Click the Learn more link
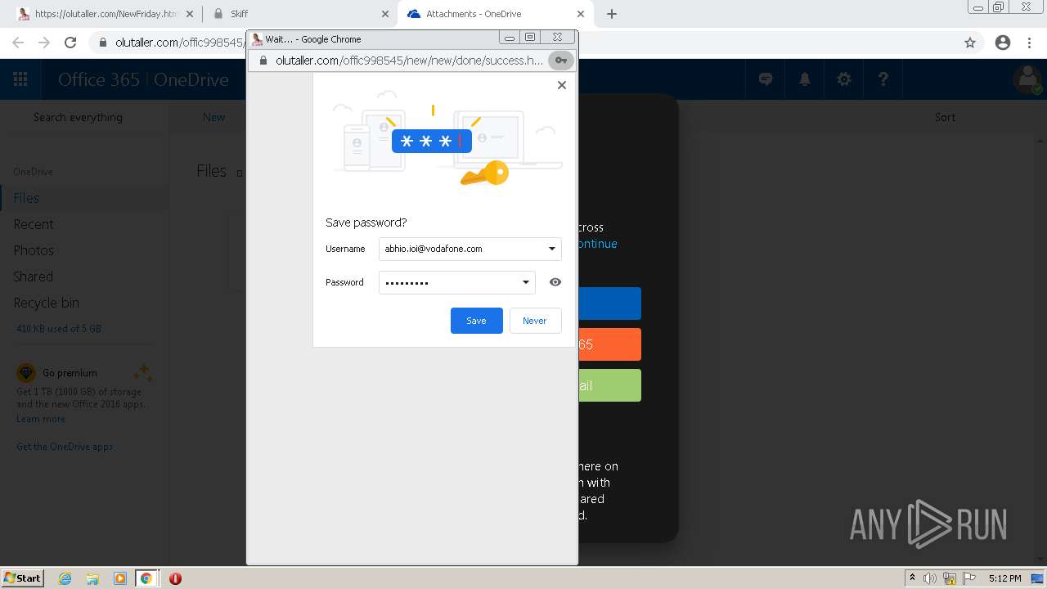 (x=41, y=419)
